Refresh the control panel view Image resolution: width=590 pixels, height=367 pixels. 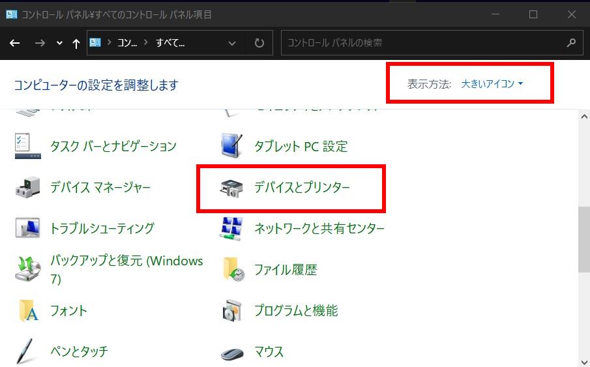pos(259,43)
